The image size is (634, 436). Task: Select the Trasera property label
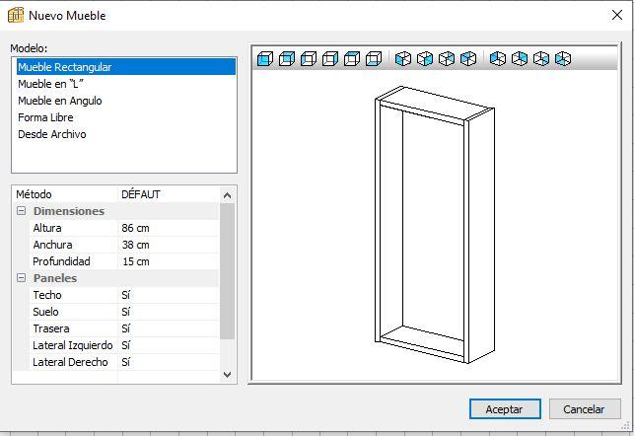[x=51, y=328]
